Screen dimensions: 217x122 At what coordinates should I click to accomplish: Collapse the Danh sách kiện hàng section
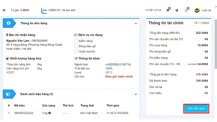136,94
